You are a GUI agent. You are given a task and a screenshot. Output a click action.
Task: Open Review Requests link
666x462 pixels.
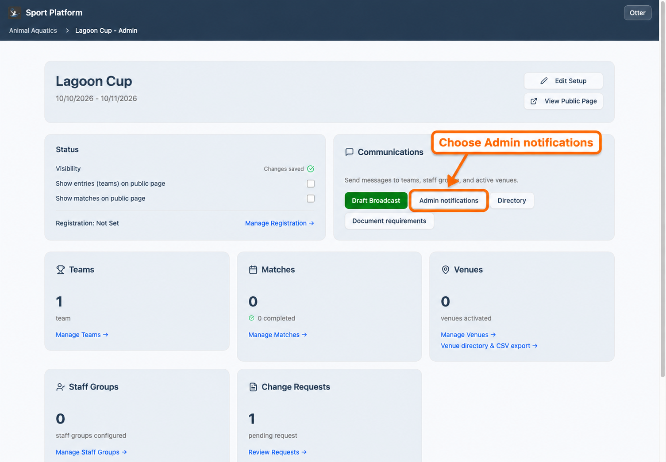tap(277, 452)
